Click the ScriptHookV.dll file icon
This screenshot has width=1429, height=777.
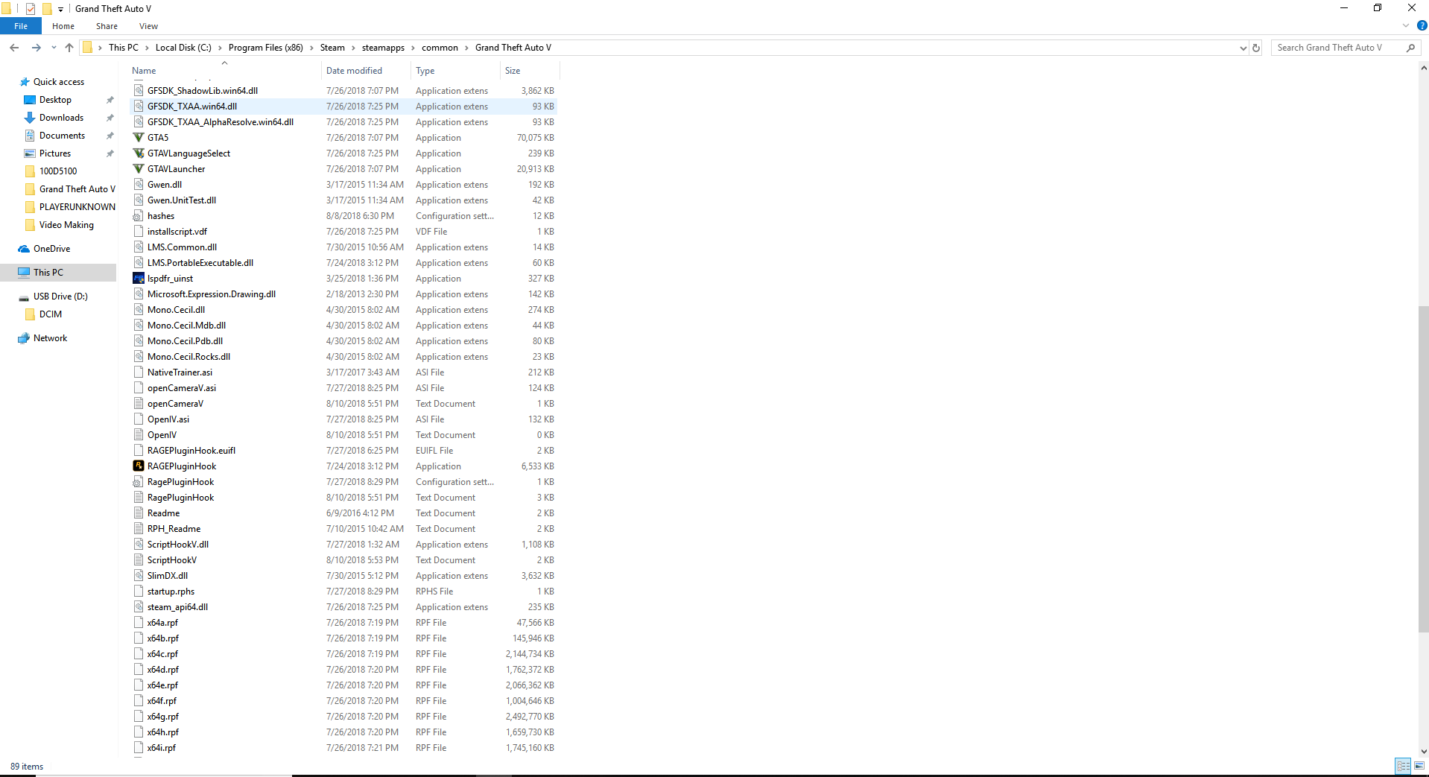pos(139,545)
